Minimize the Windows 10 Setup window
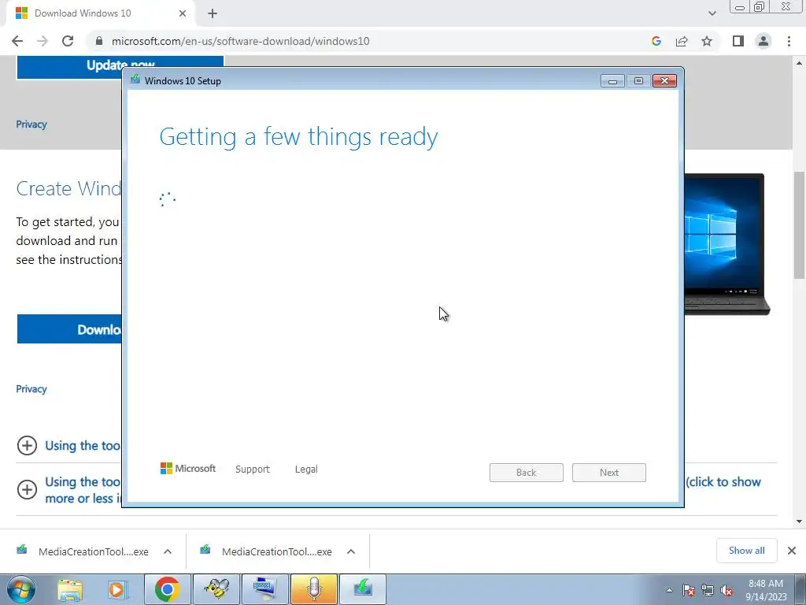Image resolution: width=806 pixels, height=605 pixels. tap(612, 81)
